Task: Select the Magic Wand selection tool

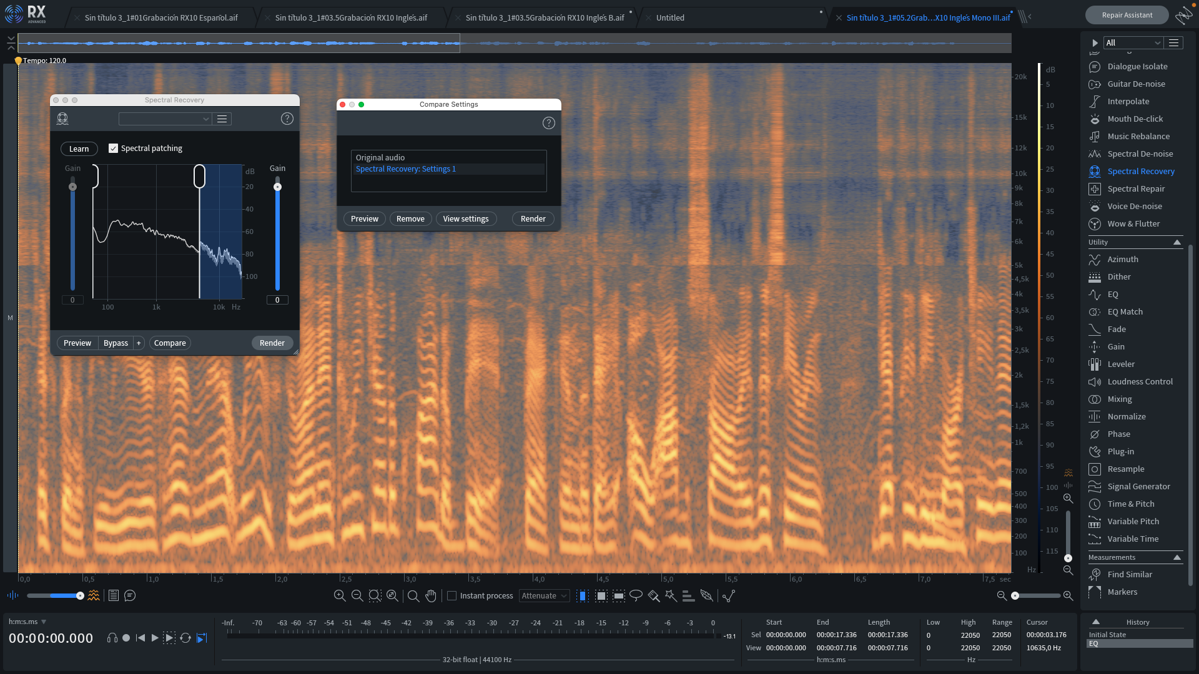Action: 671,596
